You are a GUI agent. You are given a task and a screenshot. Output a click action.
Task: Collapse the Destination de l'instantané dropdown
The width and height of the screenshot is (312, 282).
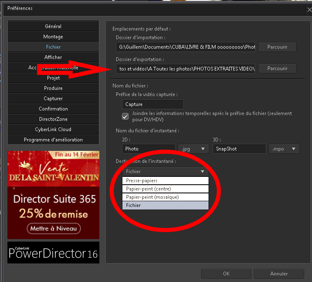coord(165,172)
